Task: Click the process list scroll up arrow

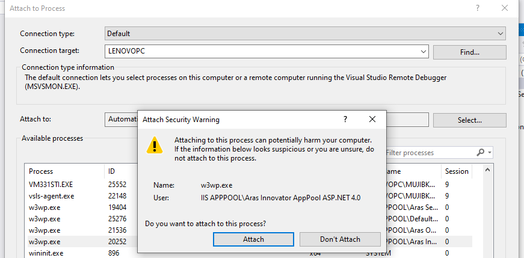Action: coord(487,170)
